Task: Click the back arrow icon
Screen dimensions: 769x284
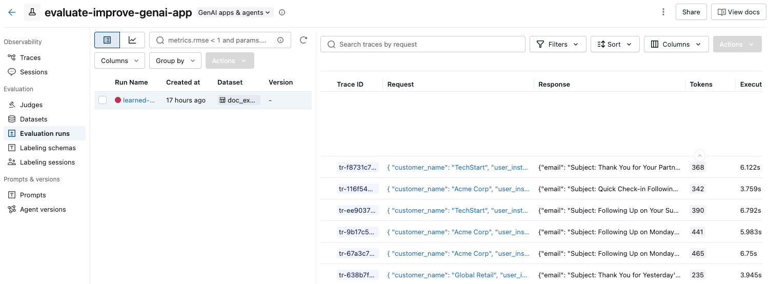Action: pos(12,12)
